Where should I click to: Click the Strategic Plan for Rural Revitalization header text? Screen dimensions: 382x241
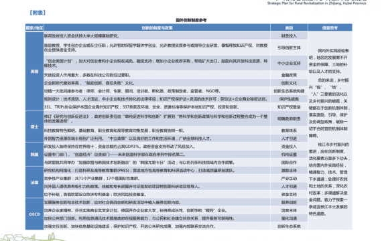click(x=317, y=3)
